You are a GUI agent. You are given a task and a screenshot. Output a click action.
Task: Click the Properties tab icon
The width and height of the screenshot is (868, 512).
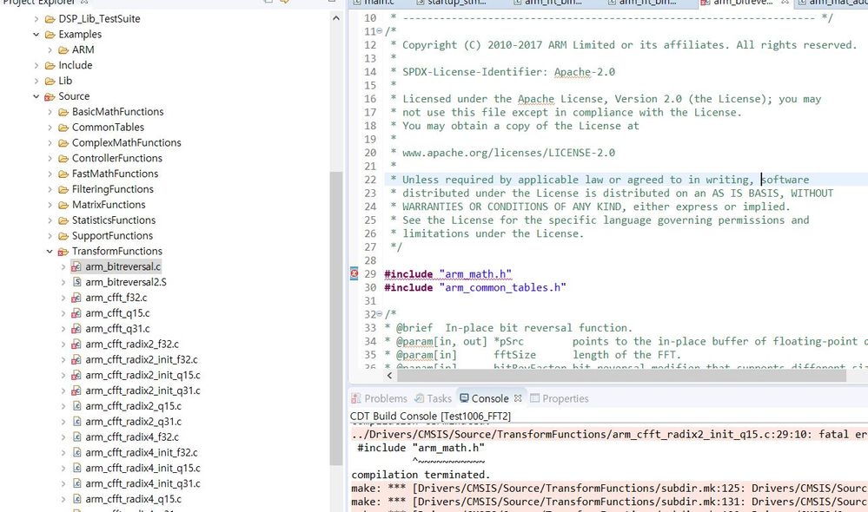tap(534, 398)
